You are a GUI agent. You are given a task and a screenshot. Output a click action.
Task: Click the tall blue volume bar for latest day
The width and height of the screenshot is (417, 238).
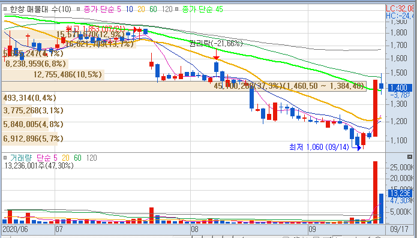(x=381, y=209)
